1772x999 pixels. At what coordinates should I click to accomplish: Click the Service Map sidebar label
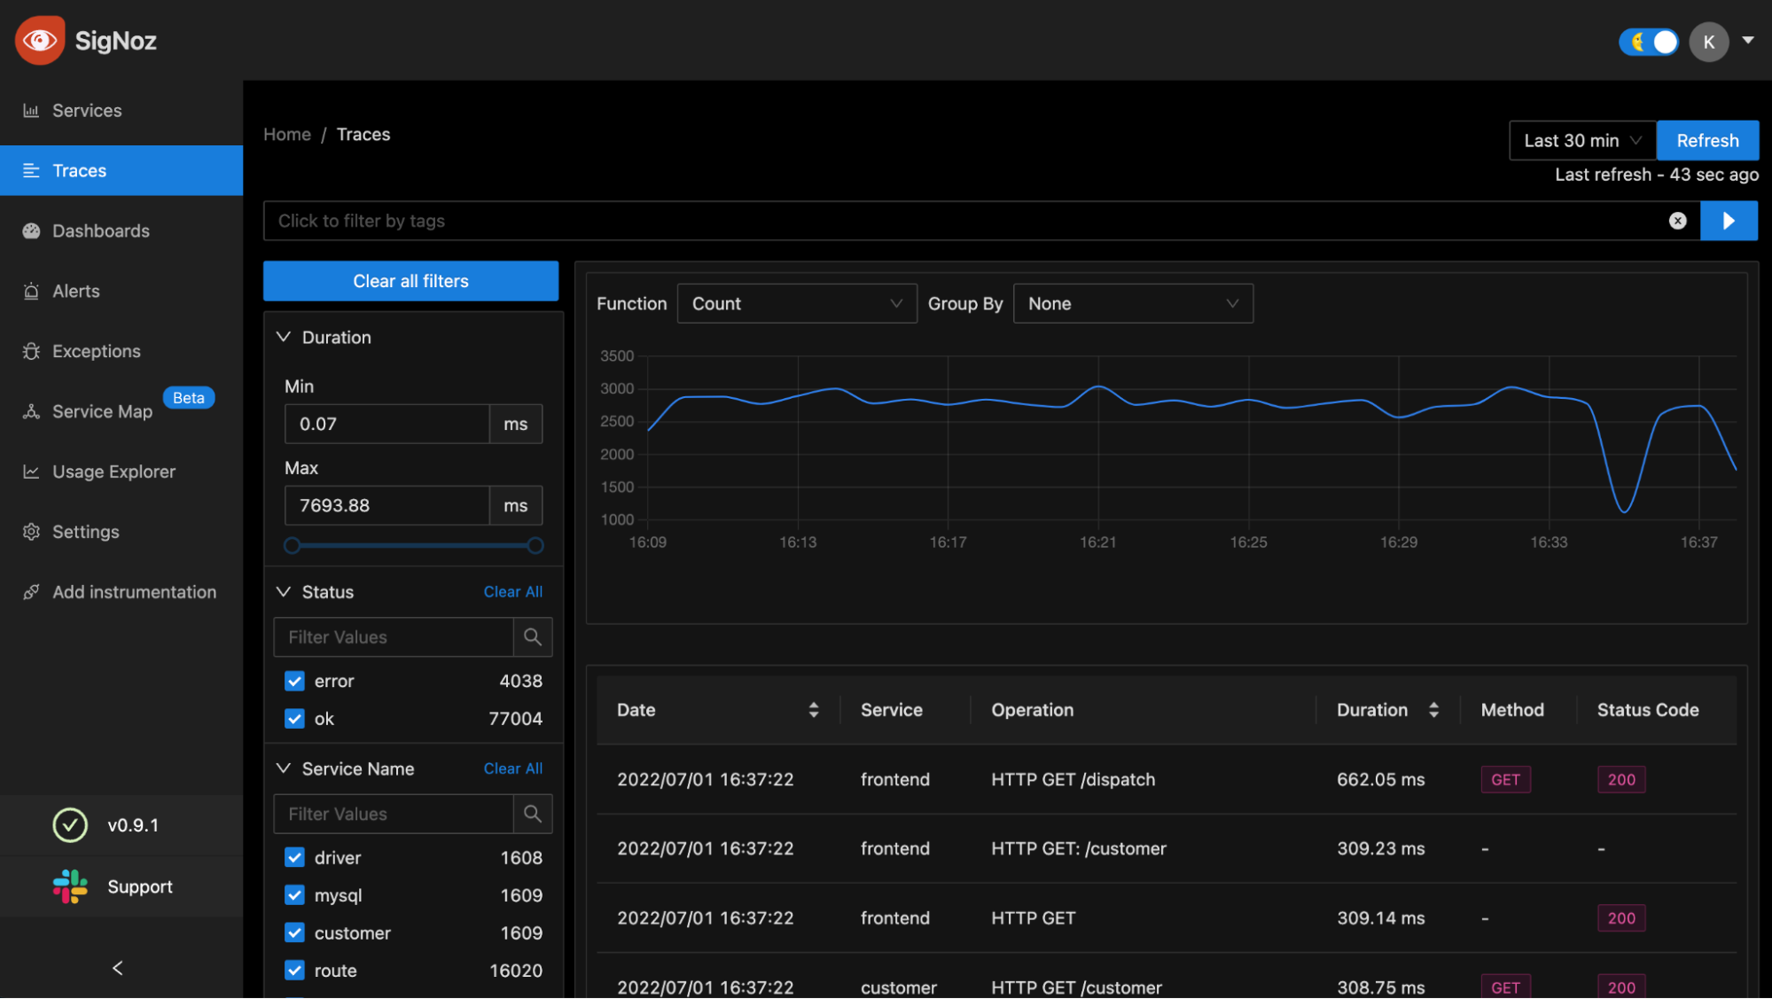coord(102,411)
